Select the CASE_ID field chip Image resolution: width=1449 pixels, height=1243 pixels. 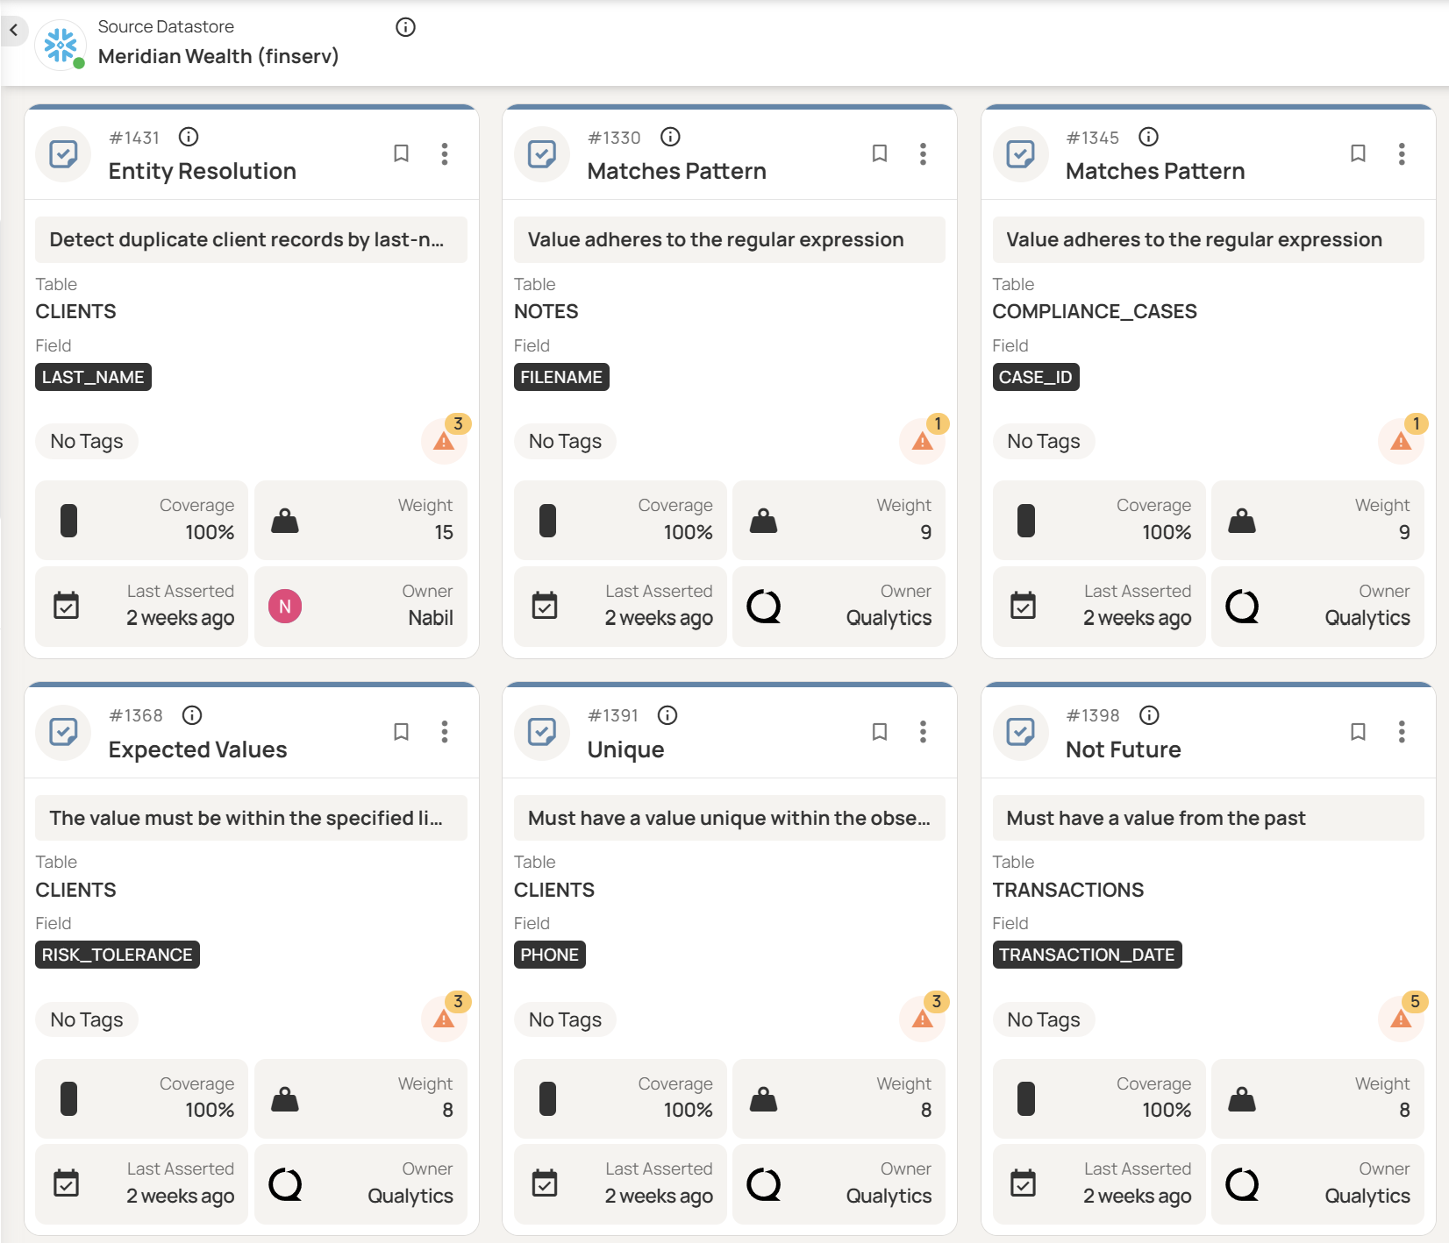[x=1036, y=377]
